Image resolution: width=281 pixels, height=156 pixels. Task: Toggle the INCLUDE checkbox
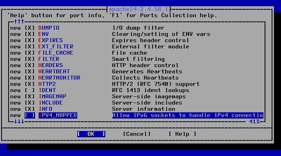(30, 103)
